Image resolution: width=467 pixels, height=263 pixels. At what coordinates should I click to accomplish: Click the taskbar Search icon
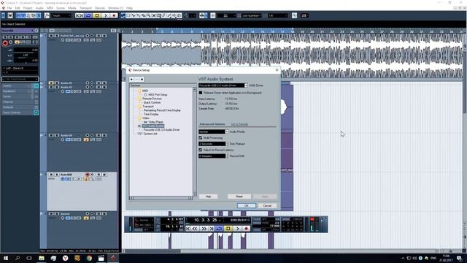pyautogui.click(x=18, y=258)
